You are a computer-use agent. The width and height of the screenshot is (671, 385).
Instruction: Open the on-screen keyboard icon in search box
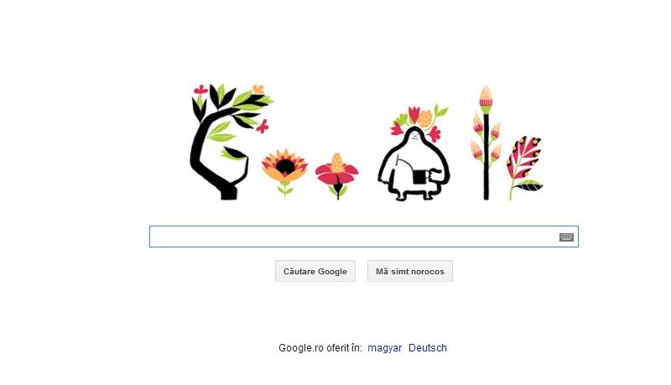click(x=566, y=237)
